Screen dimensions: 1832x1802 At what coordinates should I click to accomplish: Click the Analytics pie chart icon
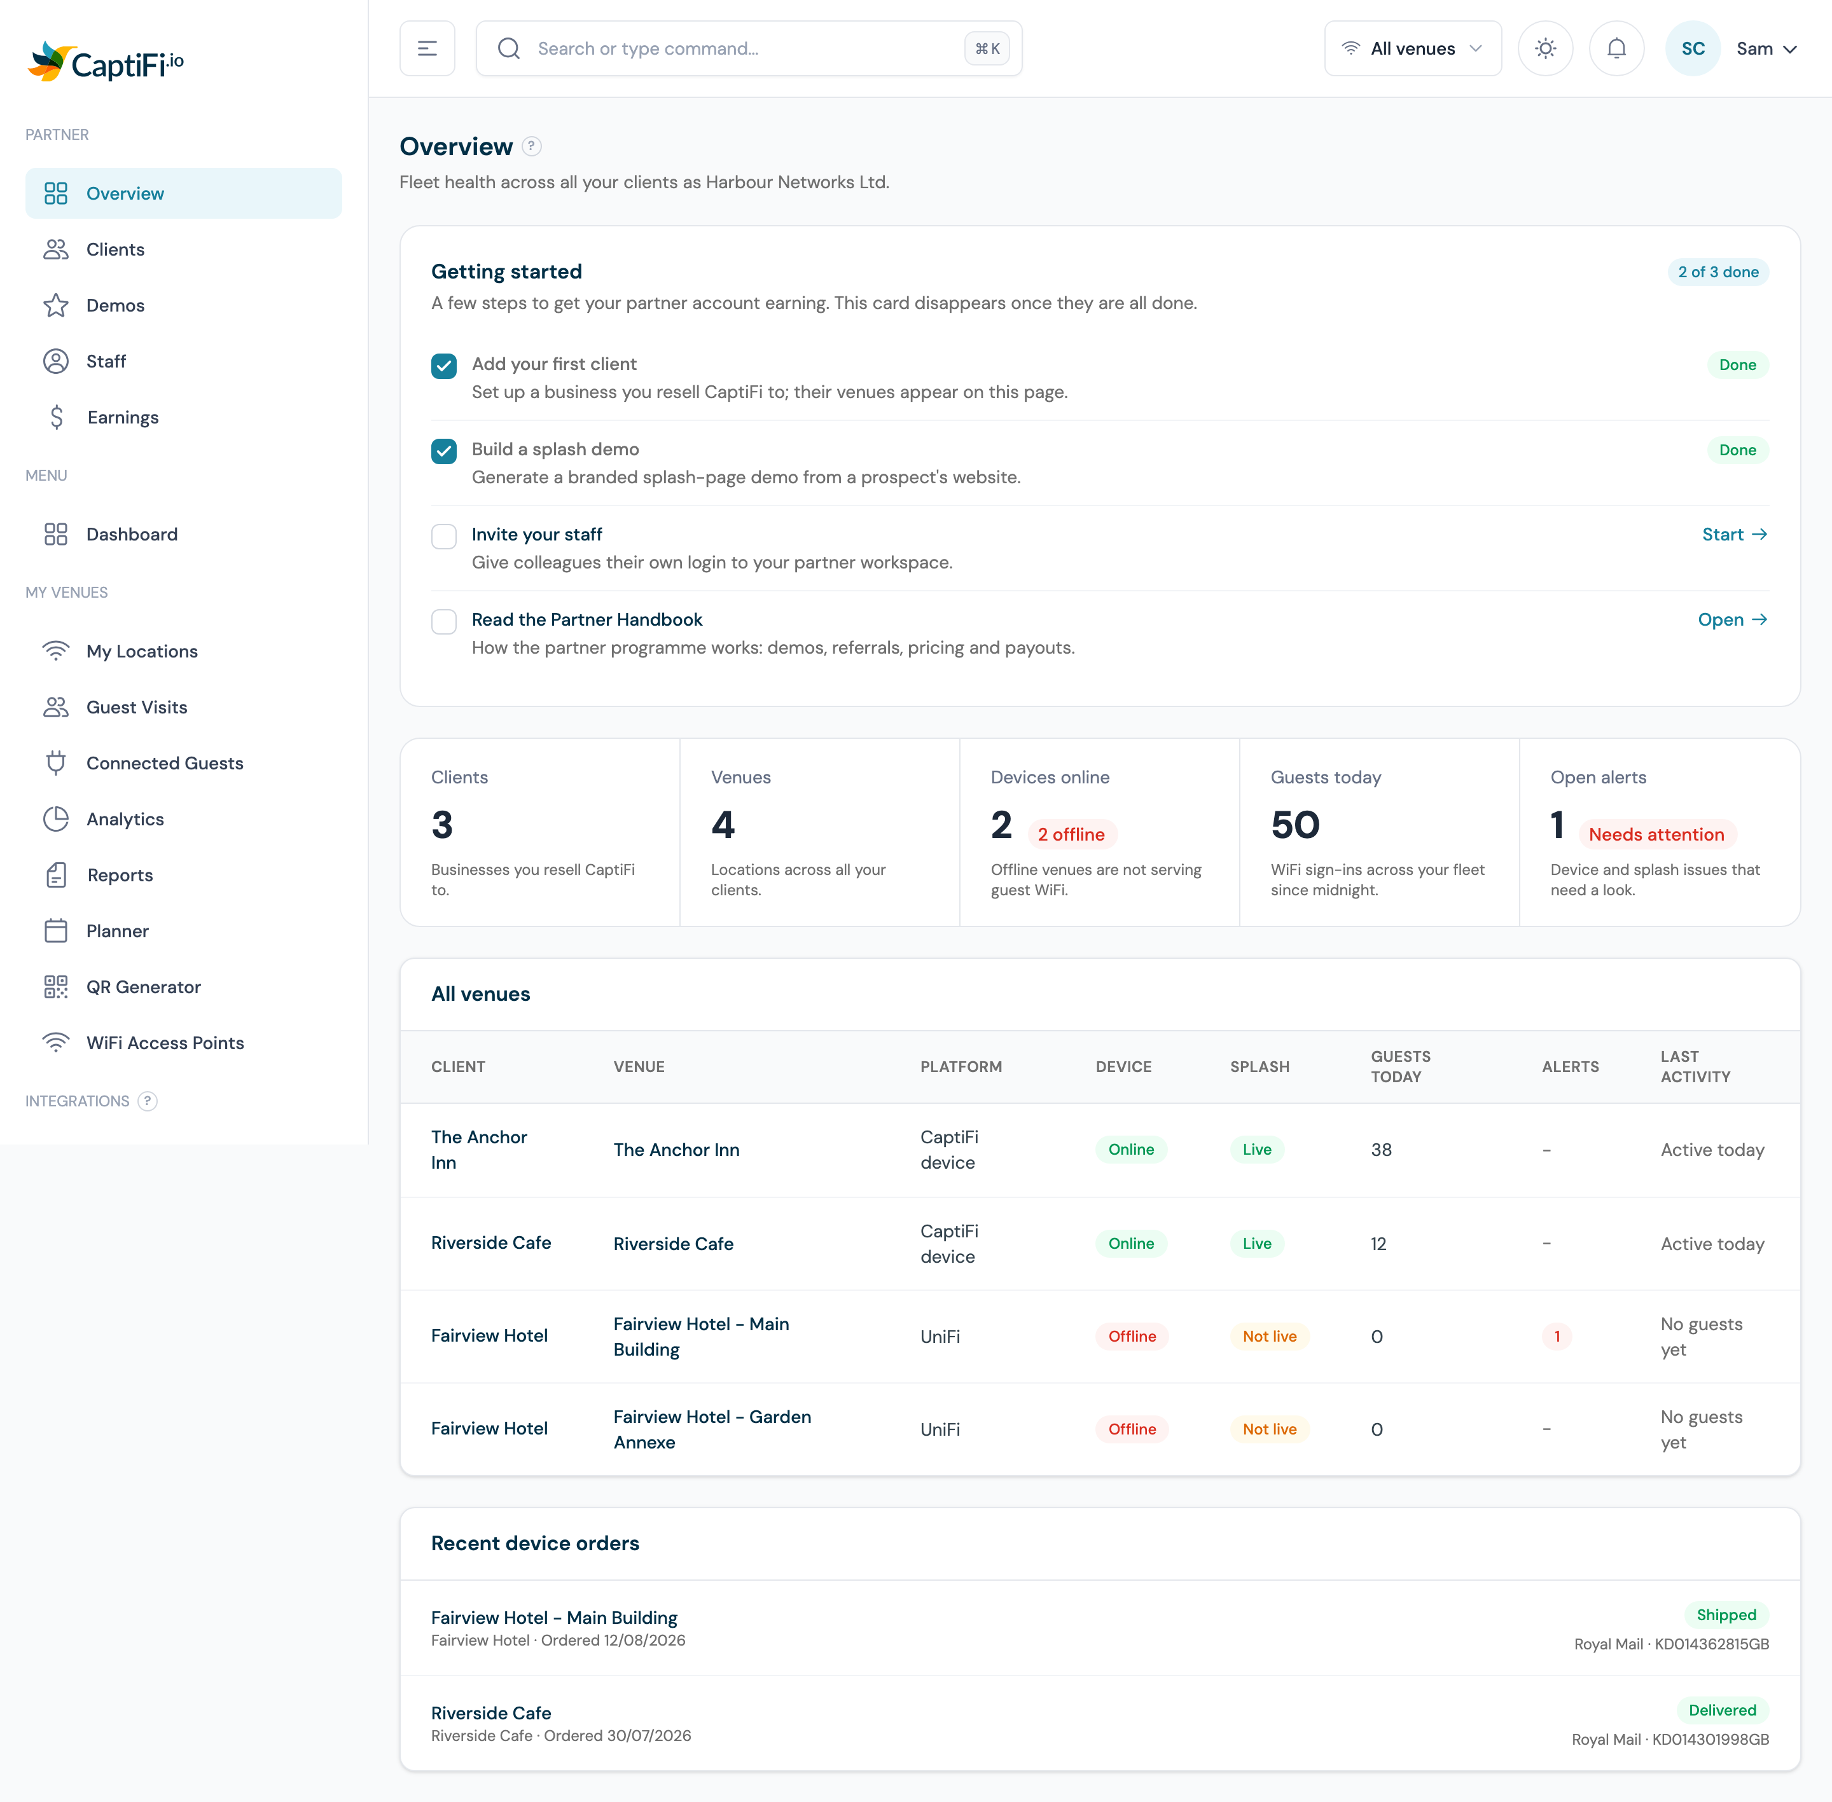(x=56, y=819)
